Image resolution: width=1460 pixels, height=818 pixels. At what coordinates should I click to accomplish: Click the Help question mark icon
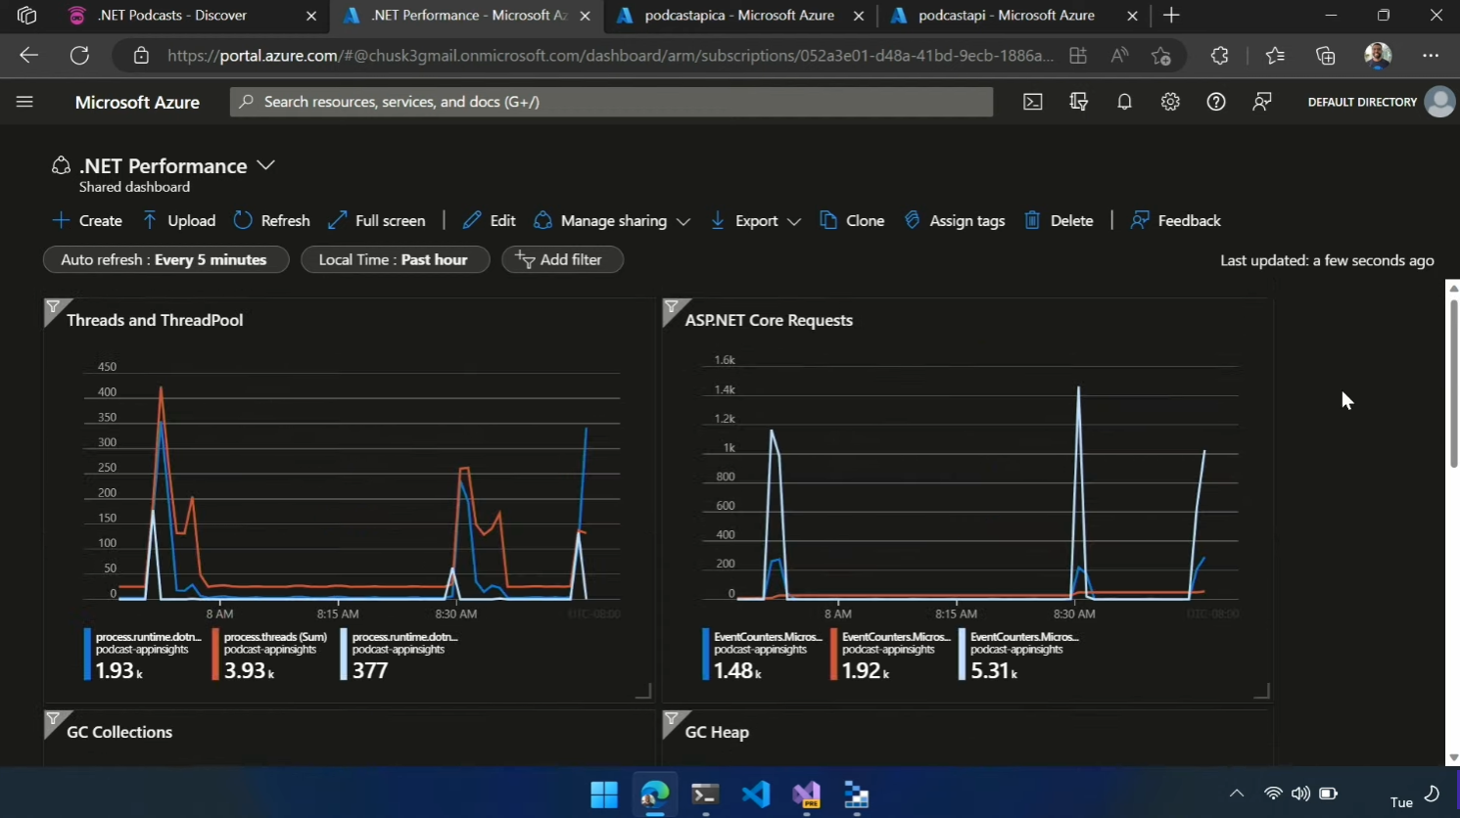[1215, 102]
